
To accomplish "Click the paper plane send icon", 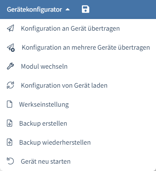I will 10,28.
